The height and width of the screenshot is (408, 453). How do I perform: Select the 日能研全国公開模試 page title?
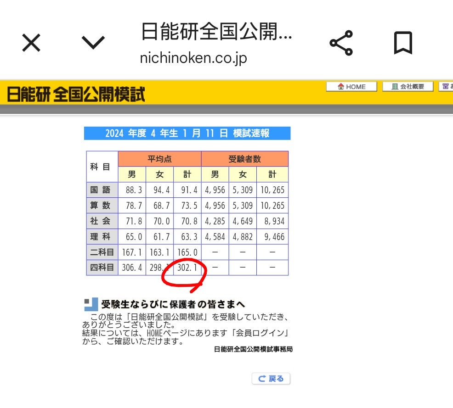point(216,34)
